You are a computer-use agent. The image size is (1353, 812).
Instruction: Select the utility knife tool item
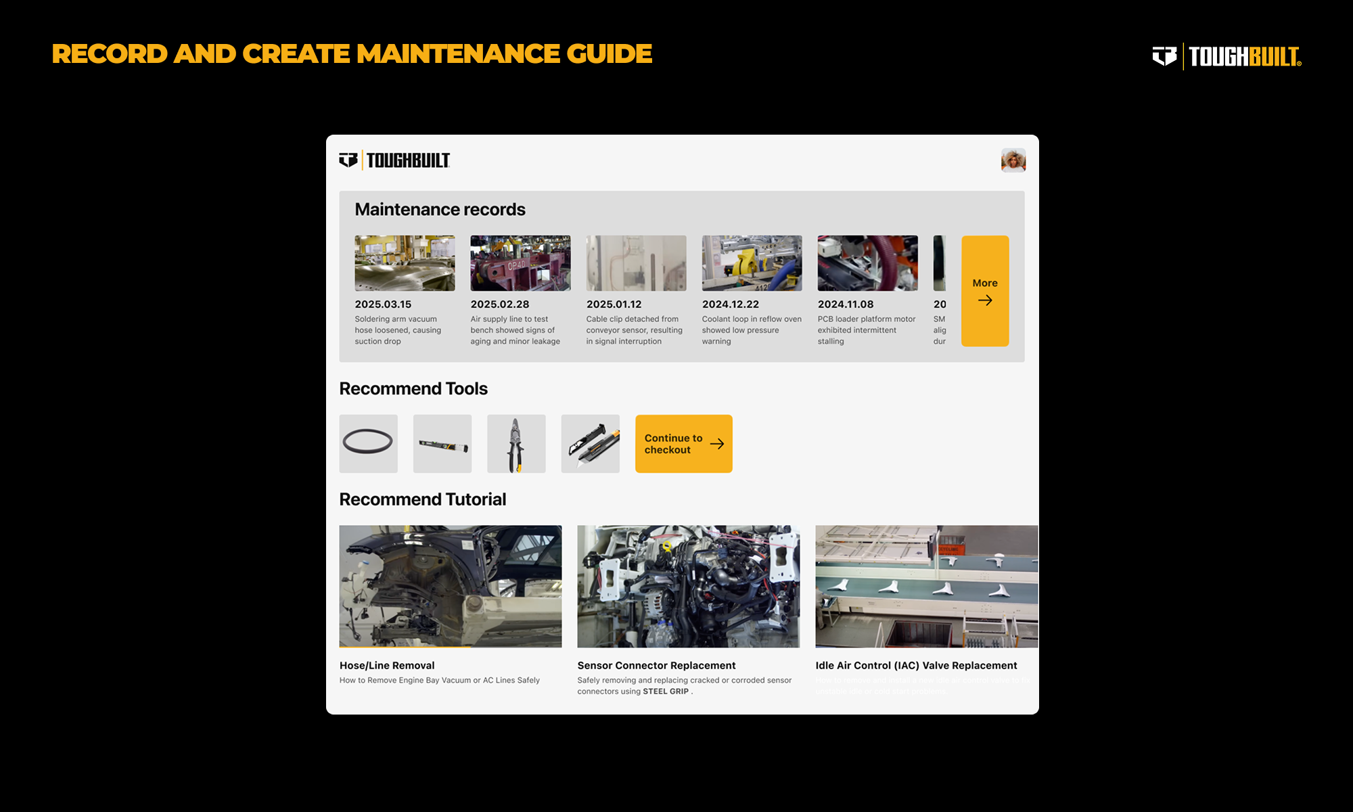click(x=590, y=443)
